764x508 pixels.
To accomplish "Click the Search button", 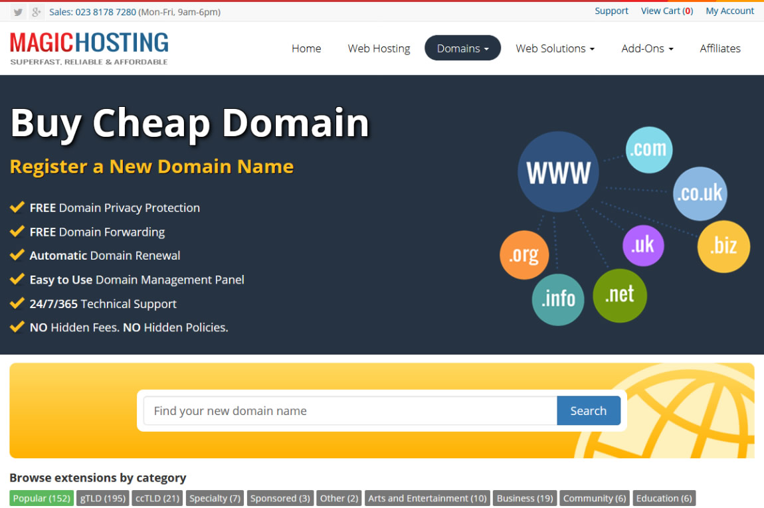I will pyautogui.click(x=589, y=410).
